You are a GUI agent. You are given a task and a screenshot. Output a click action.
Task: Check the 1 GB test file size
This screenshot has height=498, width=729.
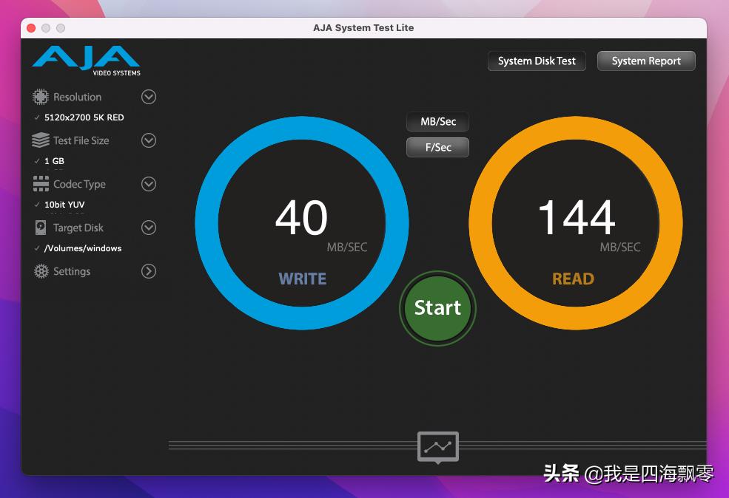[52, 160]
